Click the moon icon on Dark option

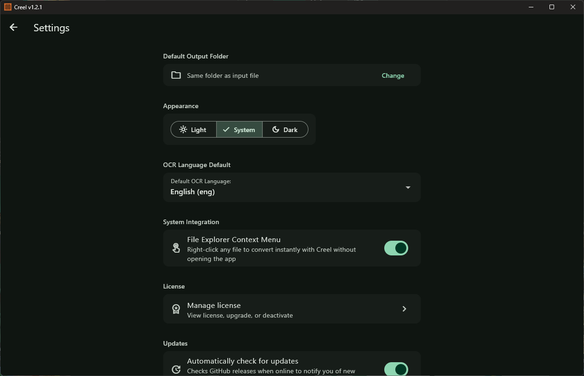pyautogui.click(x=276, y=129)
